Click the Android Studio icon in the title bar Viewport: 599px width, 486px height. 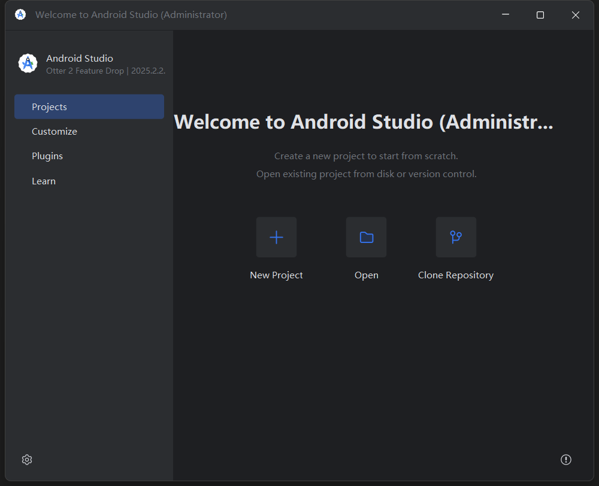point(20,15)
